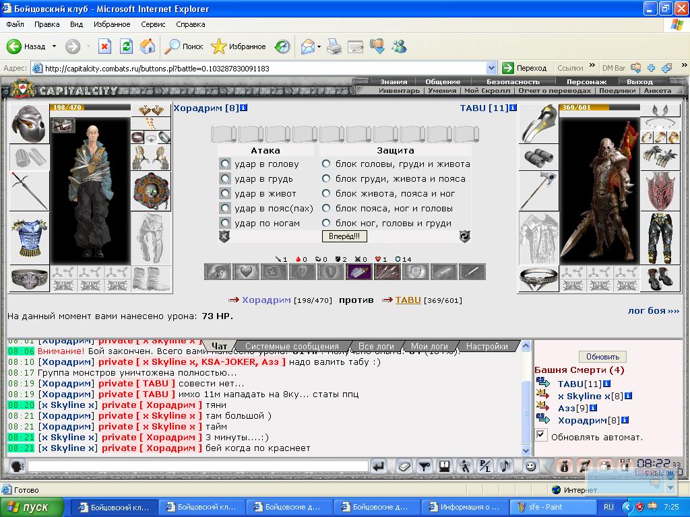690x517 pixels.
Task: Click the Вперёд!!! button
Action: point(344,236)
